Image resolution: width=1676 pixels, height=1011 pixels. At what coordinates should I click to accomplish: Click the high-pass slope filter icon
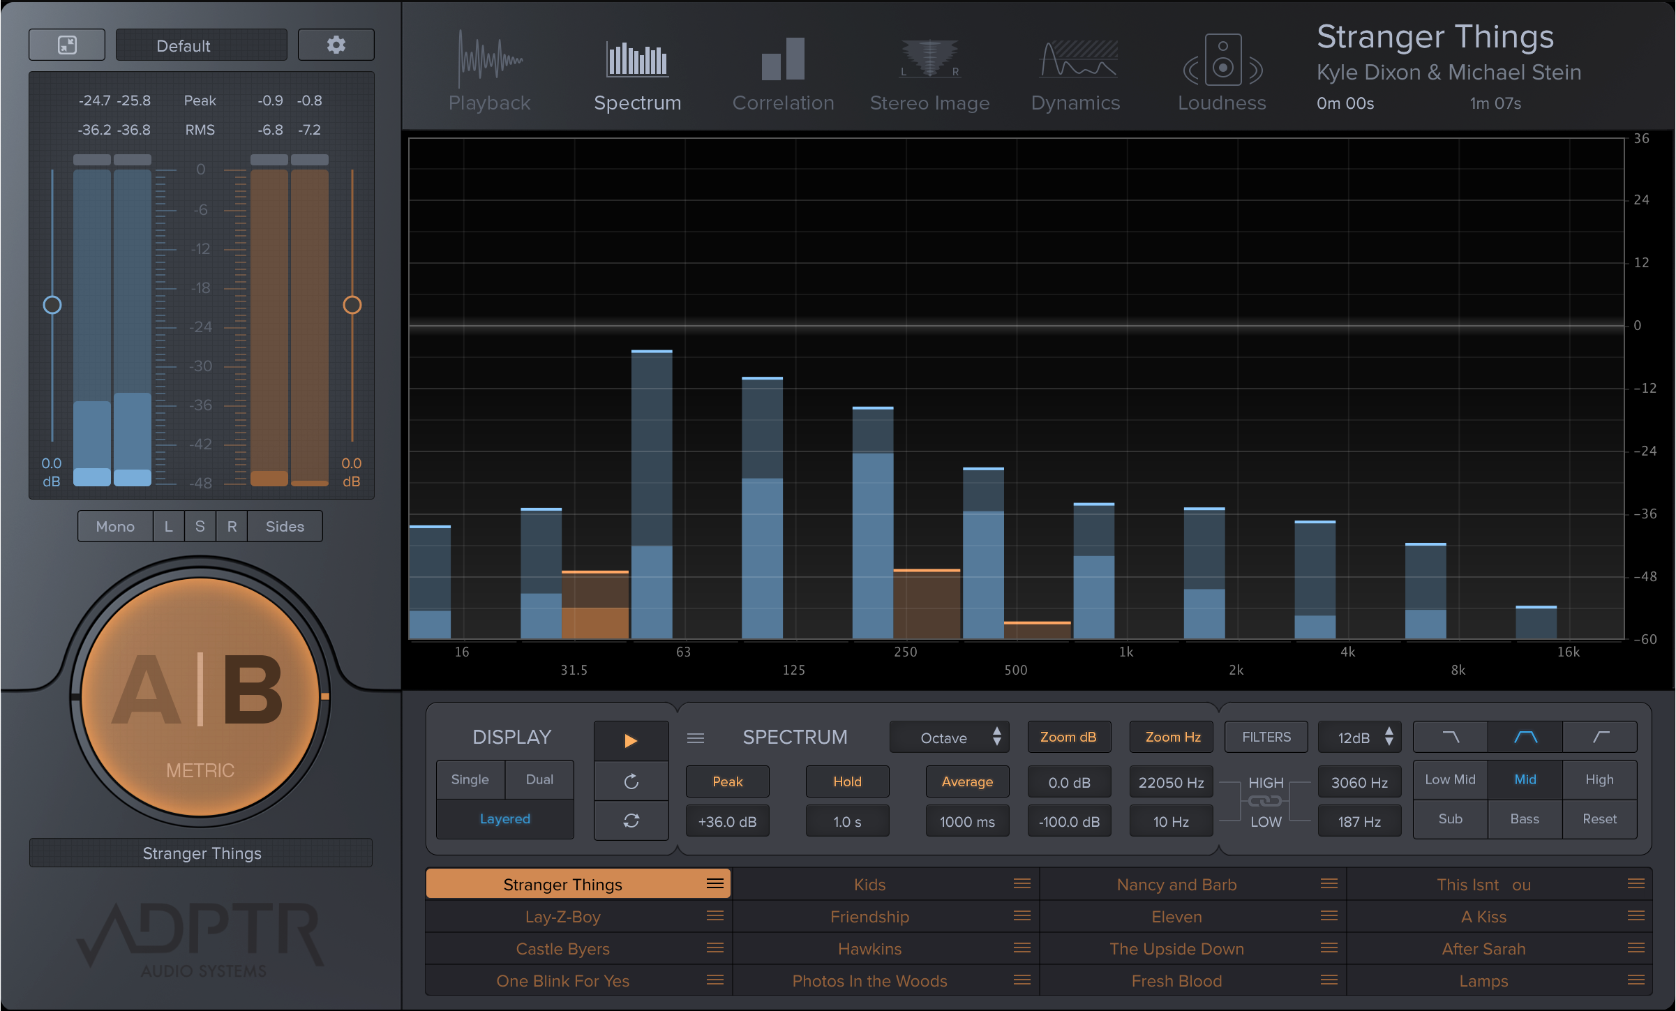tap(1600, 737)
